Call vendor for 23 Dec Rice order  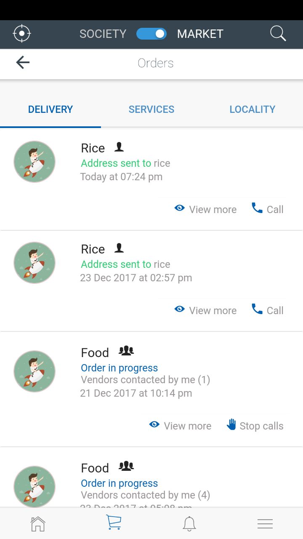tap(268, 310)
